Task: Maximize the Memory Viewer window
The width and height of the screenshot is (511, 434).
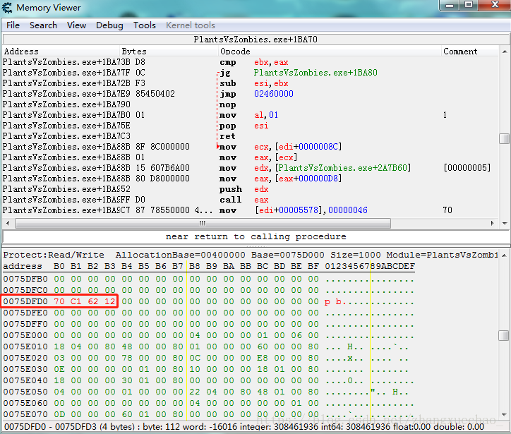Action: tap(469, 5)
